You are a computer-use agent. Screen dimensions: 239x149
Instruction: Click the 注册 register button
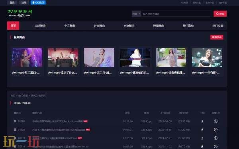point(24,2)
